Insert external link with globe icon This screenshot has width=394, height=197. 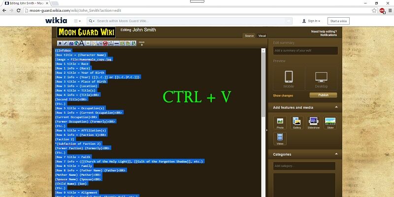point(77,43)
